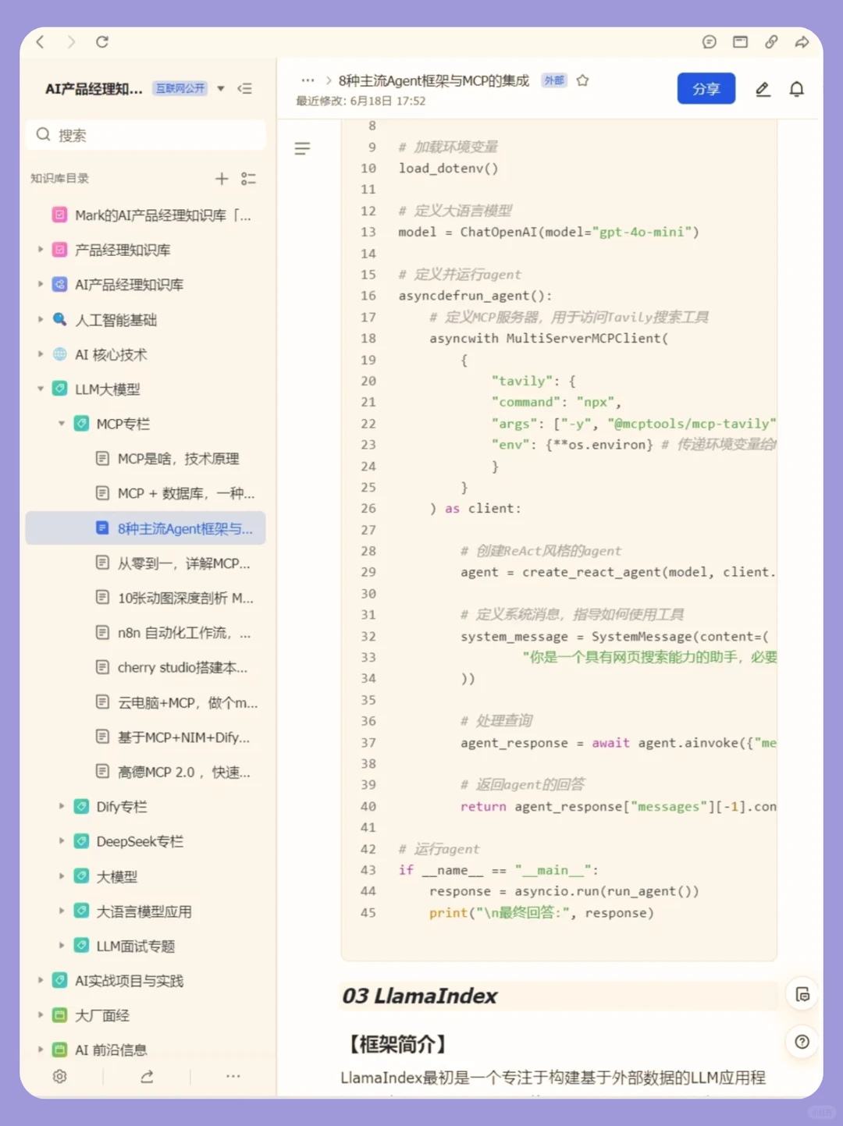Screen dimensions: 843x1126
Task: Expand 大厂面经 node
Action: click(41, 1015)
